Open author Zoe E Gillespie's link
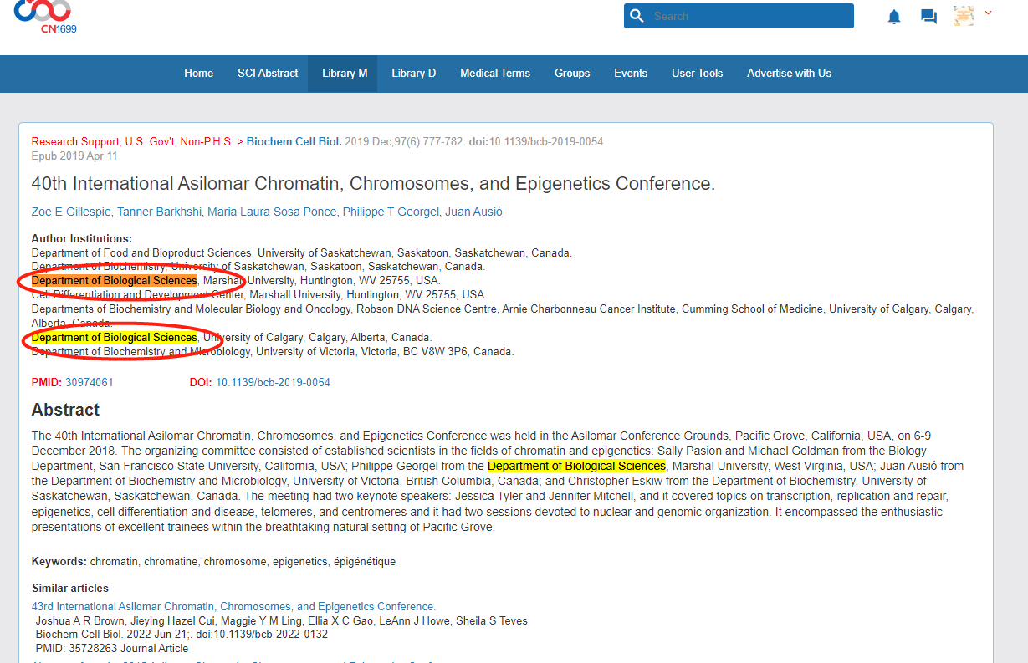Screen dimensions: 1028x663 pos(71,212)
